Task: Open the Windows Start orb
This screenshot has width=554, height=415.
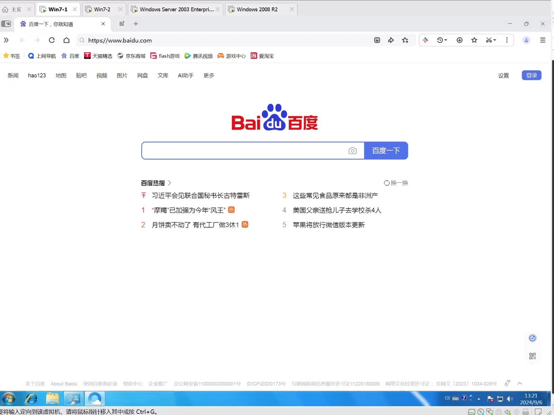Action: coord(9,399)
